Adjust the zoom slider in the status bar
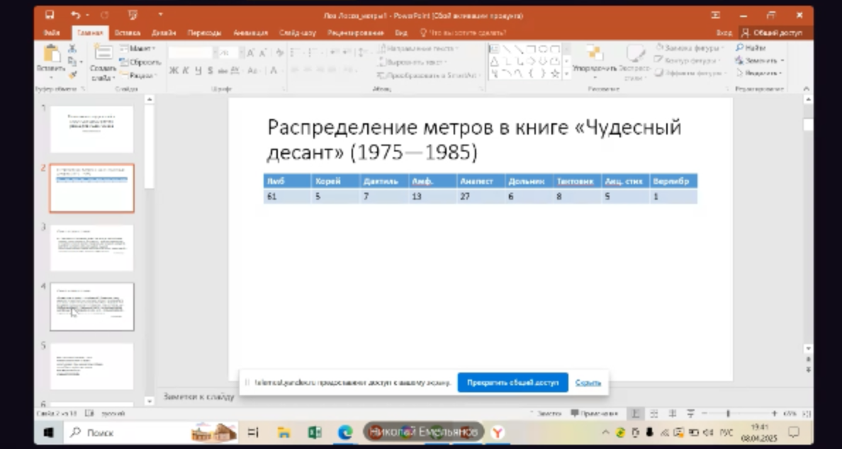This screenshot has width=842, height=449. [x=728, y=414]
